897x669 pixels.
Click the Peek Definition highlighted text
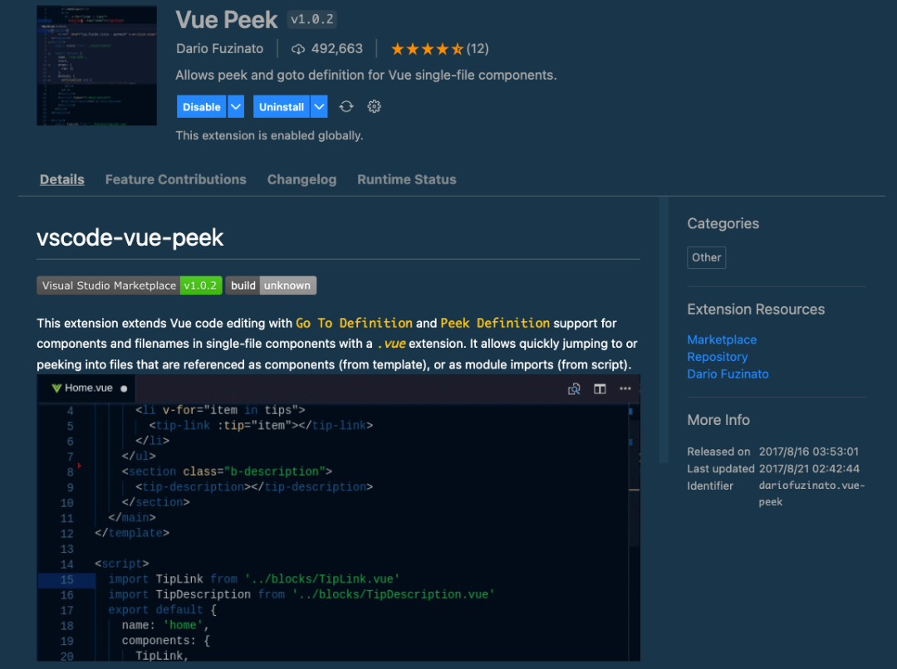(495, 324)
